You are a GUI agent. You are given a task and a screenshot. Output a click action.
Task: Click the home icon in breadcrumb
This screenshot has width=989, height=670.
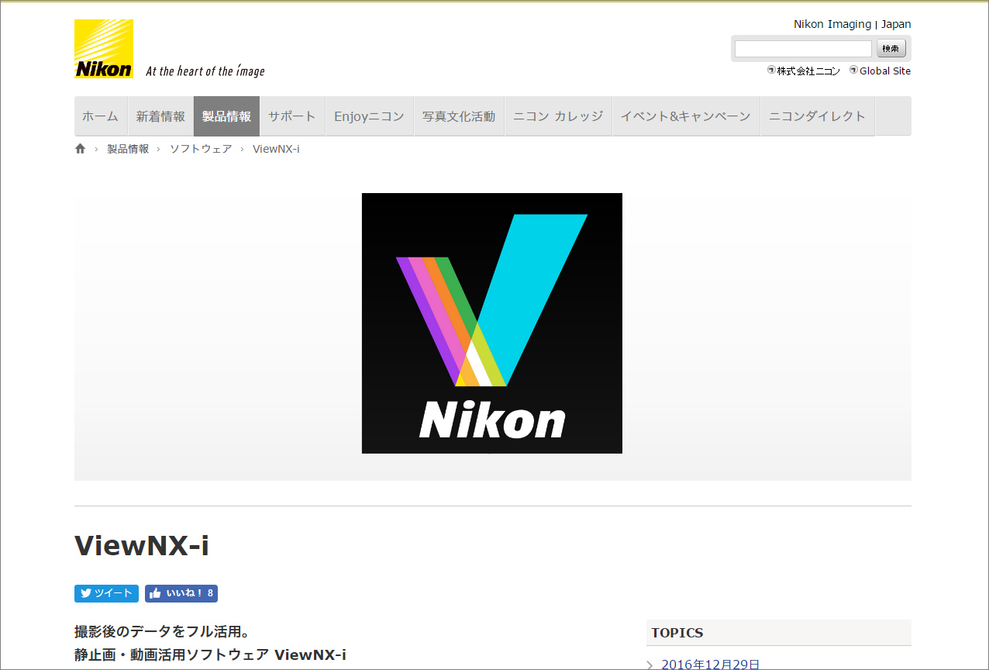point(80,149)
